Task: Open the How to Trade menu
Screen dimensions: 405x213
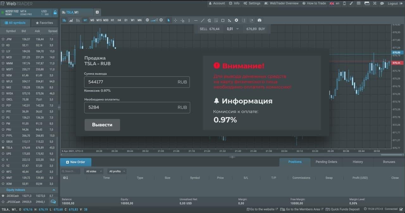Action: (314, 3)
